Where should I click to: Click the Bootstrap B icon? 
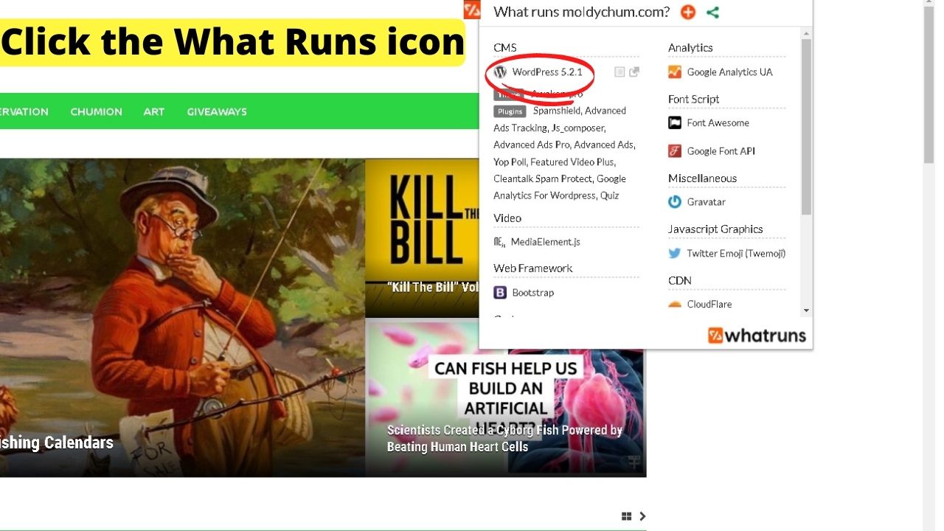point(500,293)
